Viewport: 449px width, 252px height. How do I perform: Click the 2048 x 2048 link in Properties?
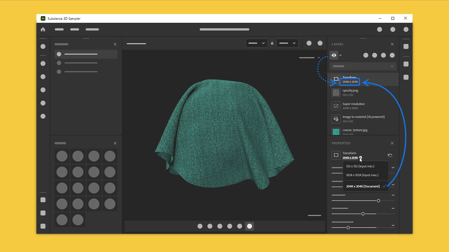coord(350,158)
